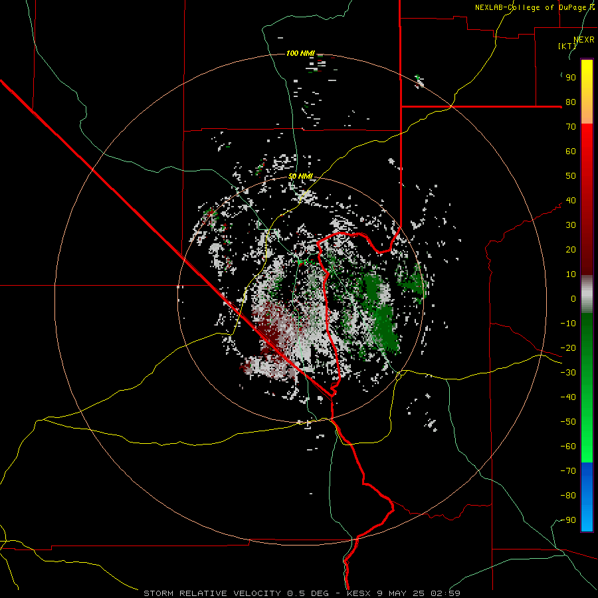Select the 90 value on velocity scale
Image resolution: width=598 pixels, height=598 pixels.
tap(571, 78)
